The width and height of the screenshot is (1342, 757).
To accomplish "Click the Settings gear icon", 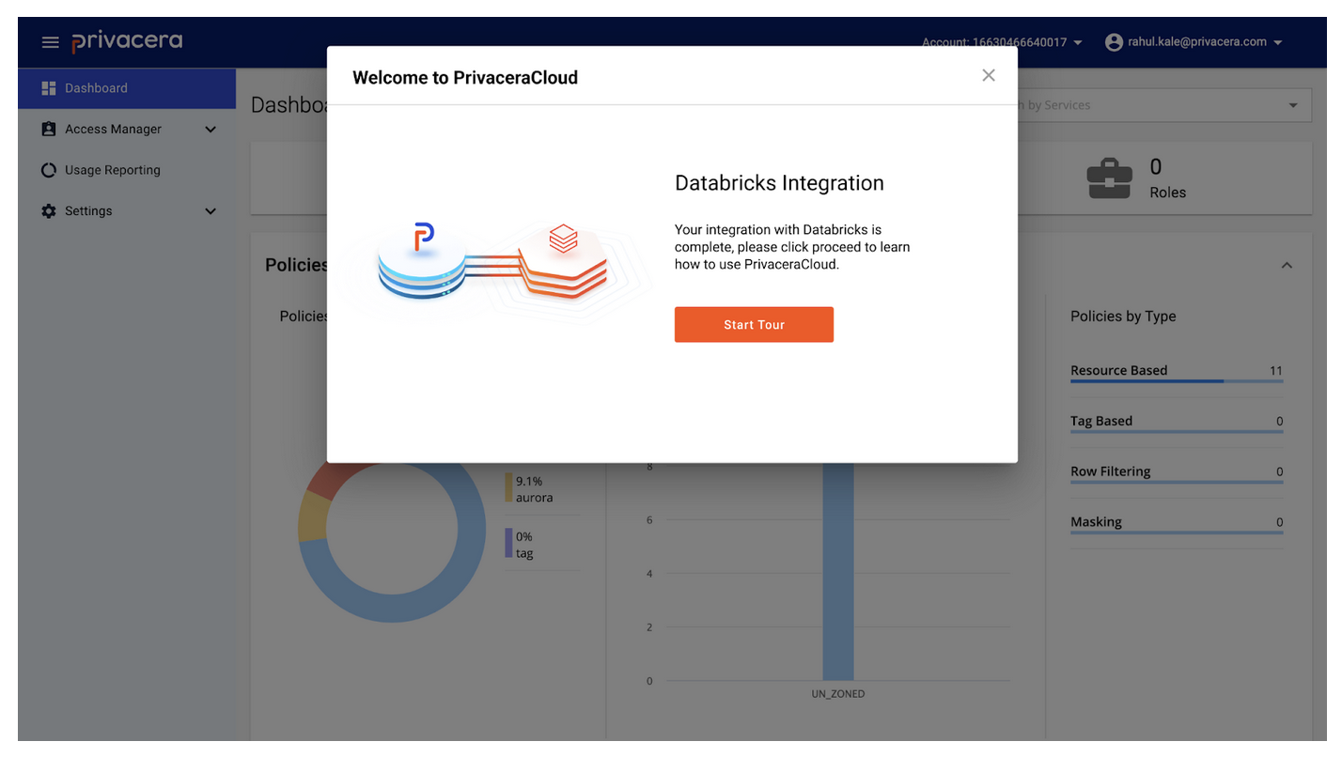I will [49, 211].
